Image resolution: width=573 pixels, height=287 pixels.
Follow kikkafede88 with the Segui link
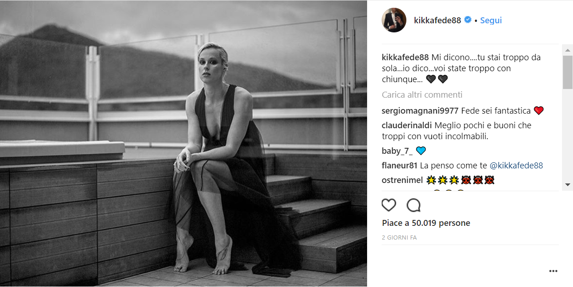click(491, 20)
